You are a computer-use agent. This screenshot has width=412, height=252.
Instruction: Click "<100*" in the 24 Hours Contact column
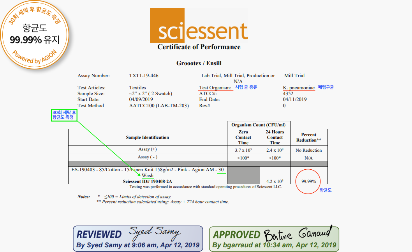click(x=275, y=158)
